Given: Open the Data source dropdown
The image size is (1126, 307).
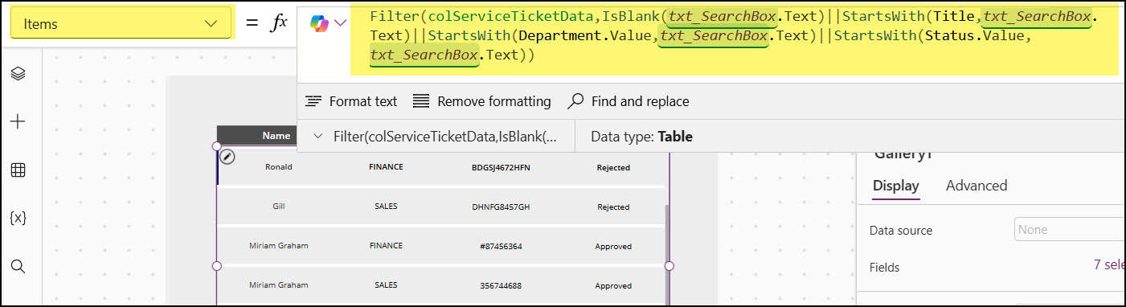Looking at the screenshot, I should [x=1069, y=230].
